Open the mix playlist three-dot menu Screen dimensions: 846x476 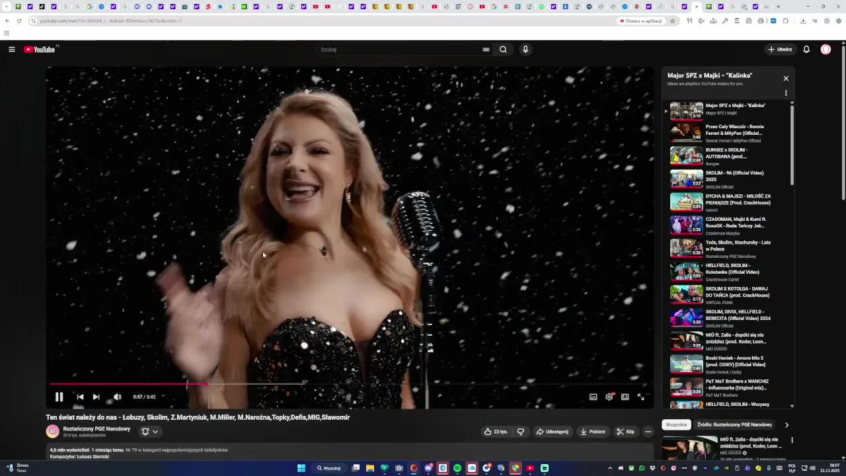coord(786,93)
